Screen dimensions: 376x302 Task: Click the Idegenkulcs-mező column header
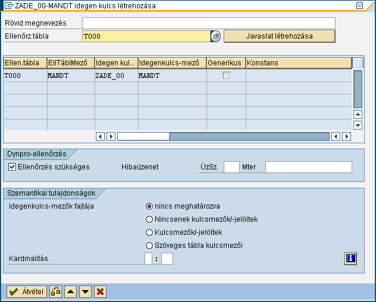point(172,63)
